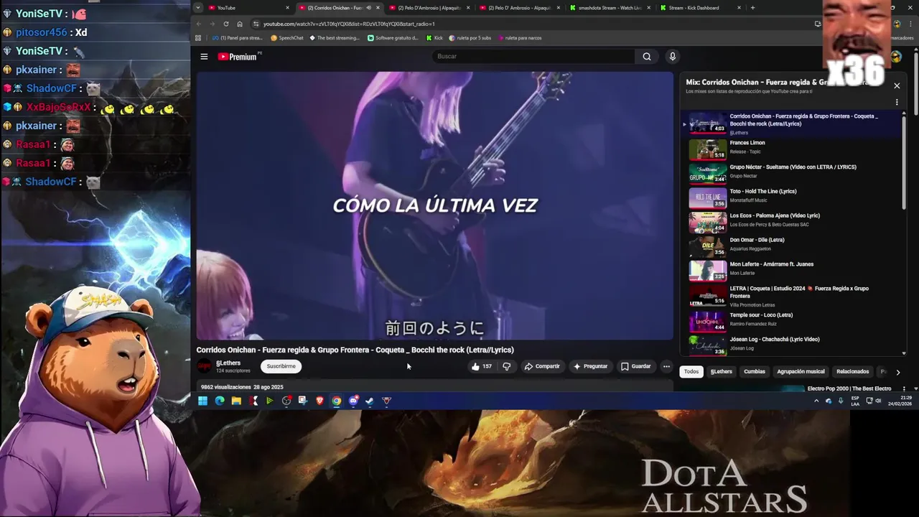Open the ESP LAA language indicator
The height and width of the screenshot is (517, 919).
(x=855, y=401)
